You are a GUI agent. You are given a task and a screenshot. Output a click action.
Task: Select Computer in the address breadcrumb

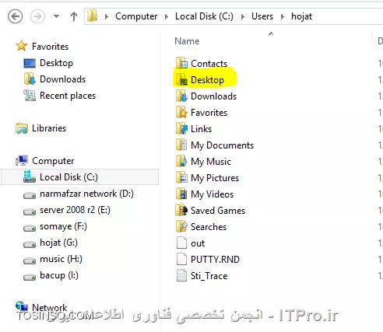[x=136, y=16]
